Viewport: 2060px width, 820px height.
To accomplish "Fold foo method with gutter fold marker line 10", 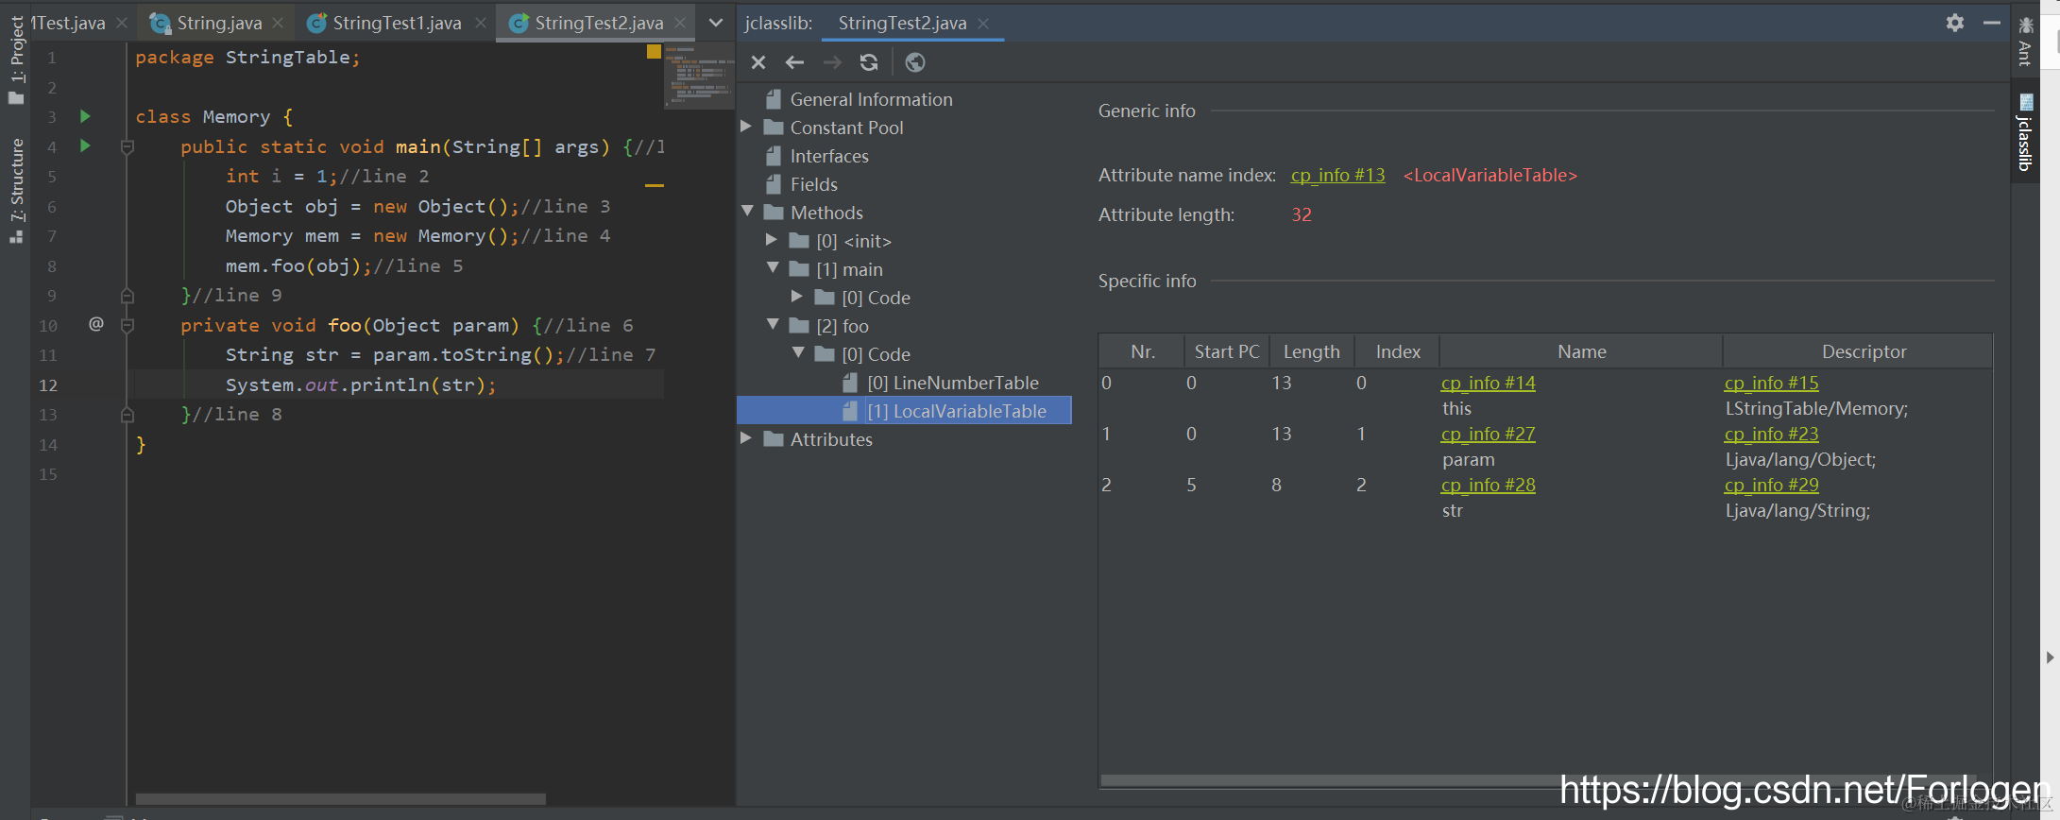I will tap(128, 325).
